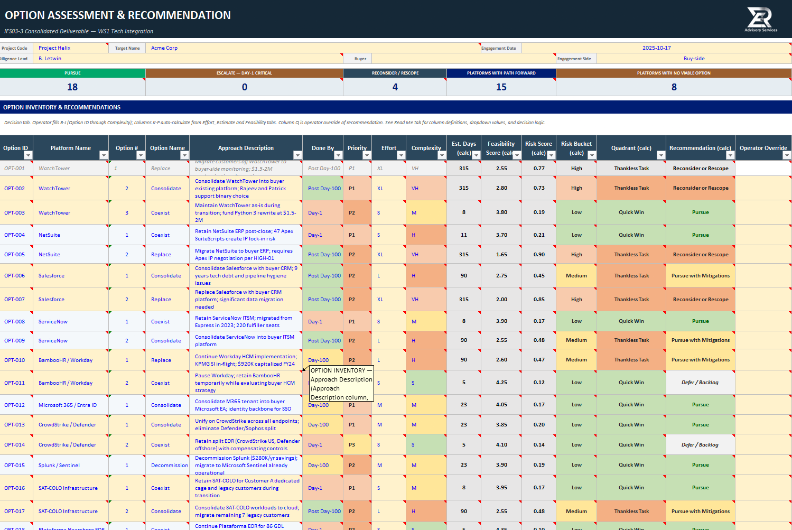Image resolution: width=792 pixels, height=530 pixels.
Task: Select feasibility score 3.85 in OPT-013 row
Action: coord(501,424)
